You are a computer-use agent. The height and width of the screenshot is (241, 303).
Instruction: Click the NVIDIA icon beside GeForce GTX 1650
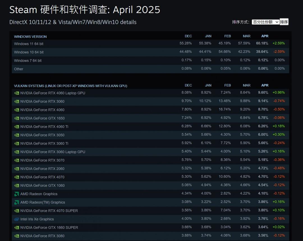click(16, 118)
